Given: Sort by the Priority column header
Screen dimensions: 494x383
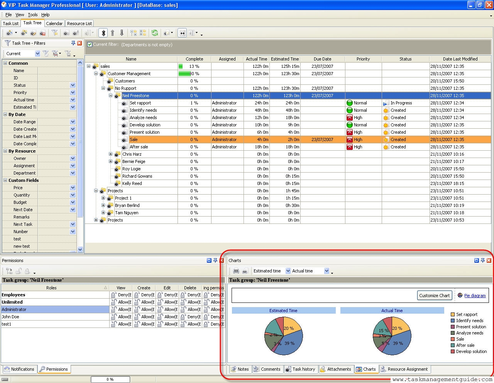Looking at the screenshot, I should [363, 59].
